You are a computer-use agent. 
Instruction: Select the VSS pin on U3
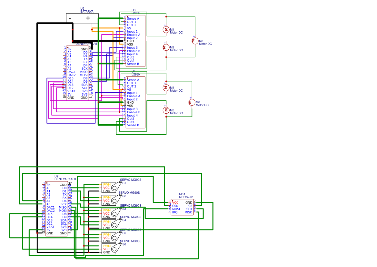click(x=130, y=45)
